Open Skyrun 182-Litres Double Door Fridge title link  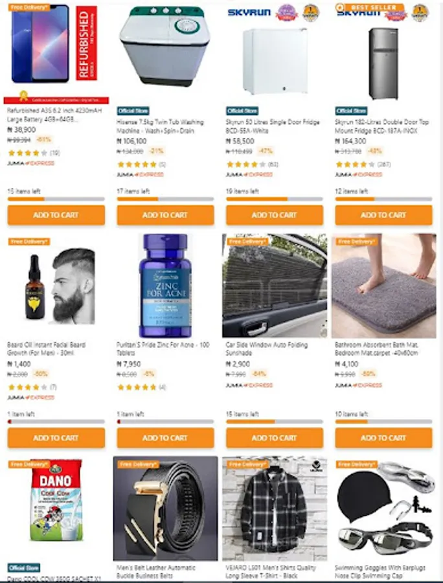381,126
